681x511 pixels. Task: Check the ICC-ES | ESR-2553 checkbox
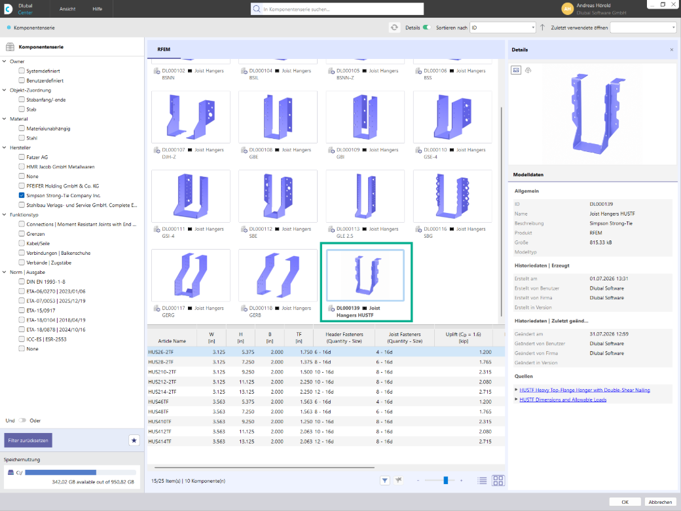click(x=21, y=339)
